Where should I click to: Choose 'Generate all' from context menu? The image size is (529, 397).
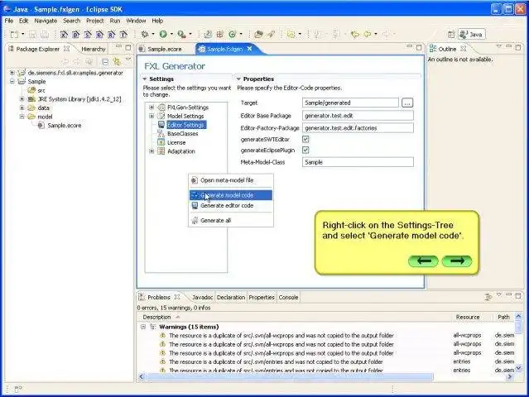(x=231, y=220)
